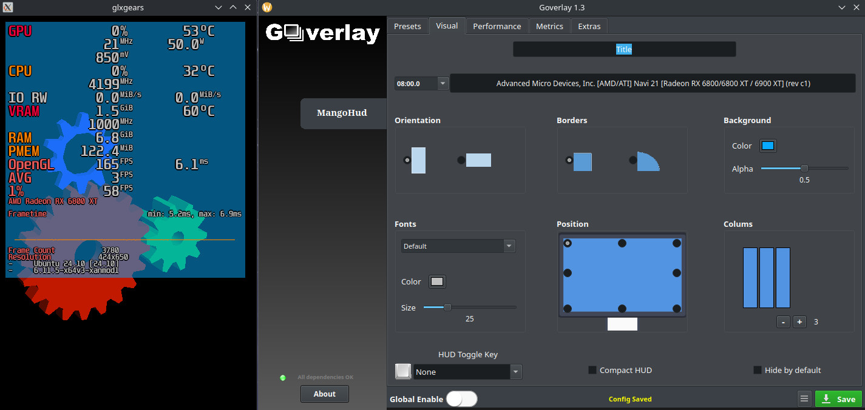The image size is (865, 410).
Task: Click the GPU device name field
Action: click(653, 83)
